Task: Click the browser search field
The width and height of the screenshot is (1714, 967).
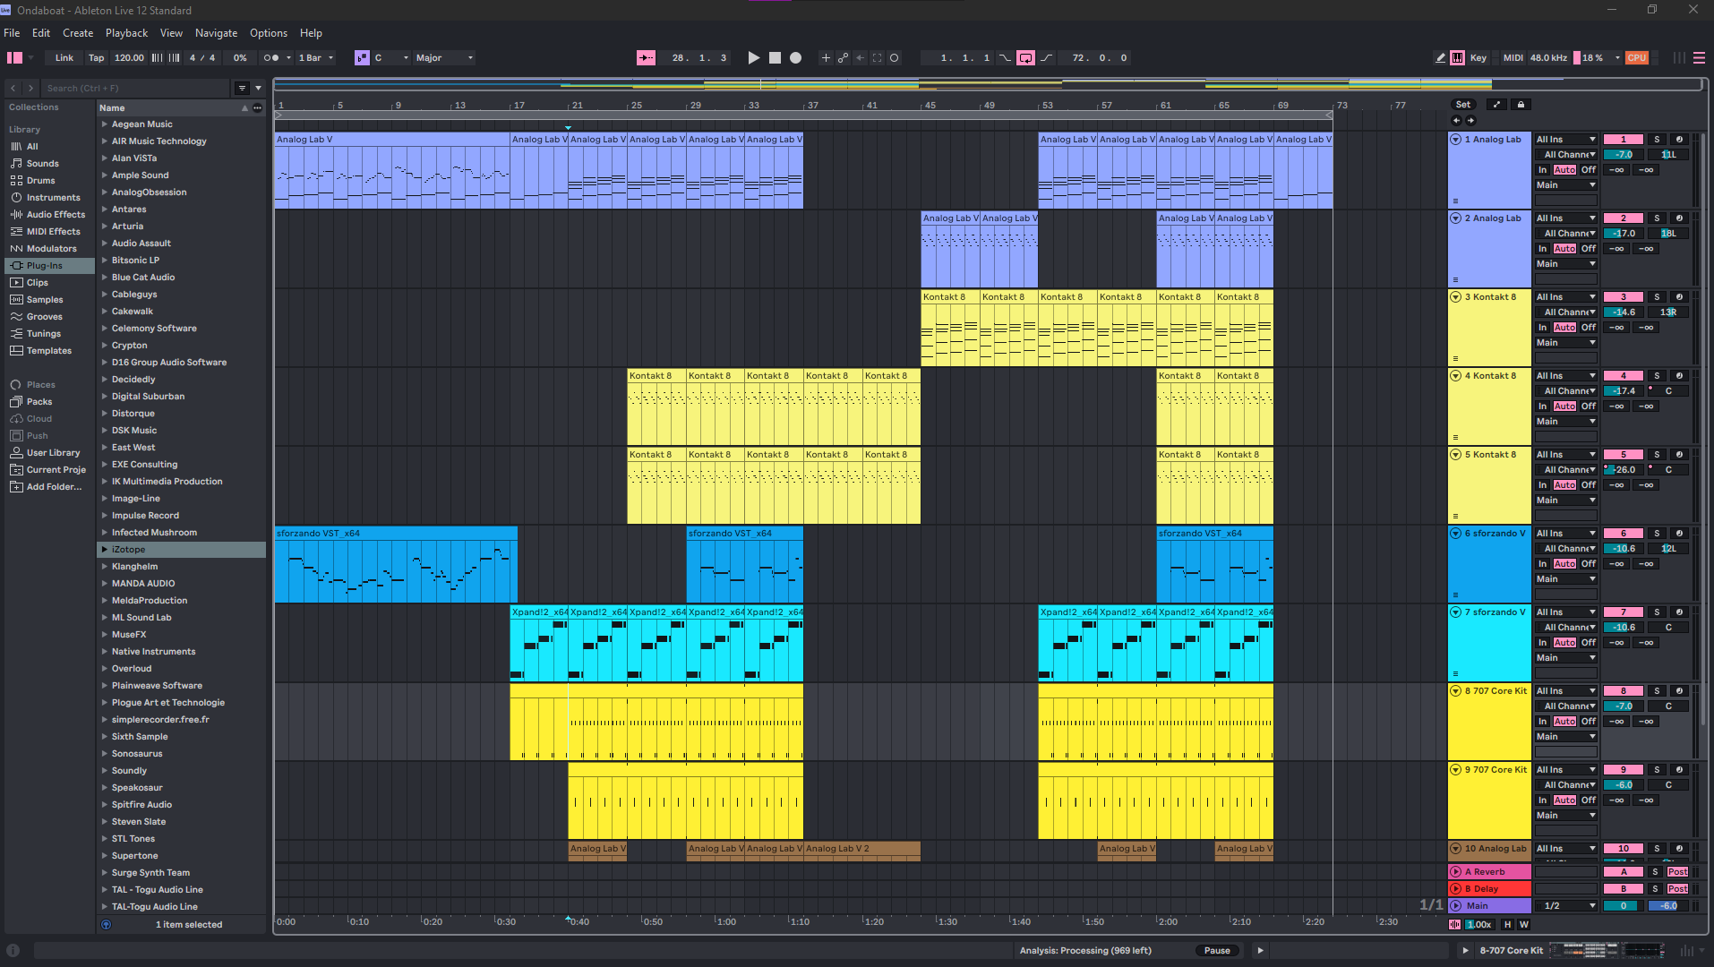Action: [136, 88]
